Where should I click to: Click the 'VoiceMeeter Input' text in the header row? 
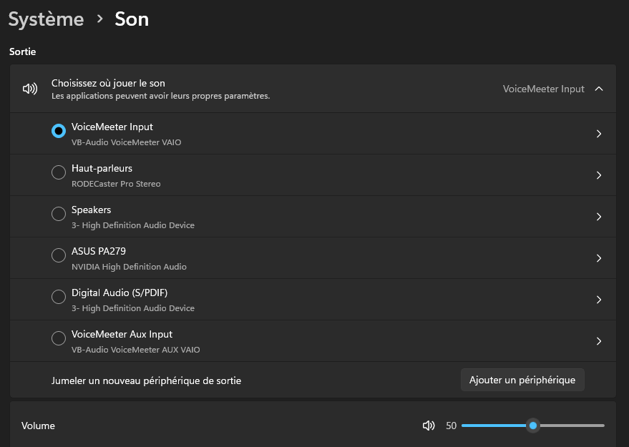coord(544,89)
